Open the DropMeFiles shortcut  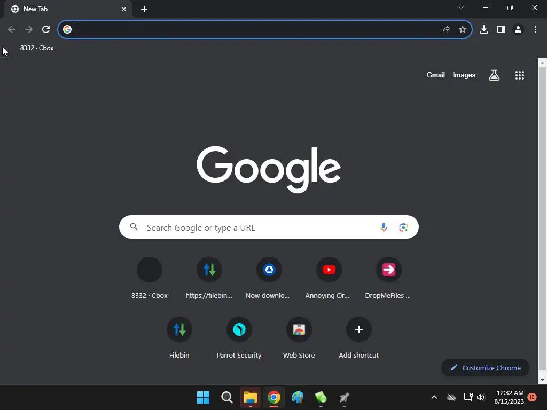[388, 278]
